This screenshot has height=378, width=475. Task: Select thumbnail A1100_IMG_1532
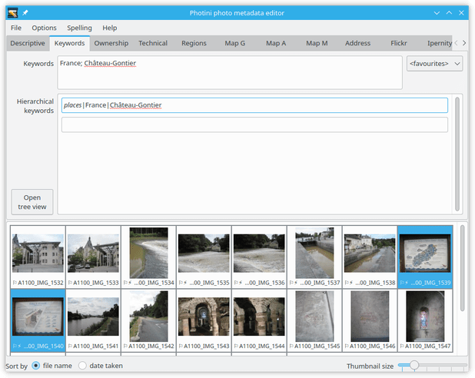[38, 257]
